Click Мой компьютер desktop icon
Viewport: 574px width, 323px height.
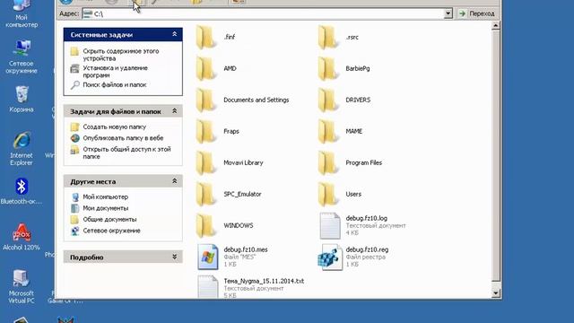tap(22, 14)
